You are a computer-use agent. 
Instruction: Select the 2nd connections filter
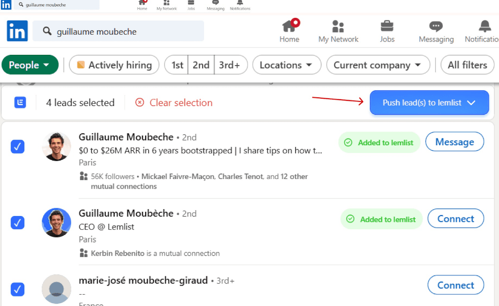tap(201, 65)
